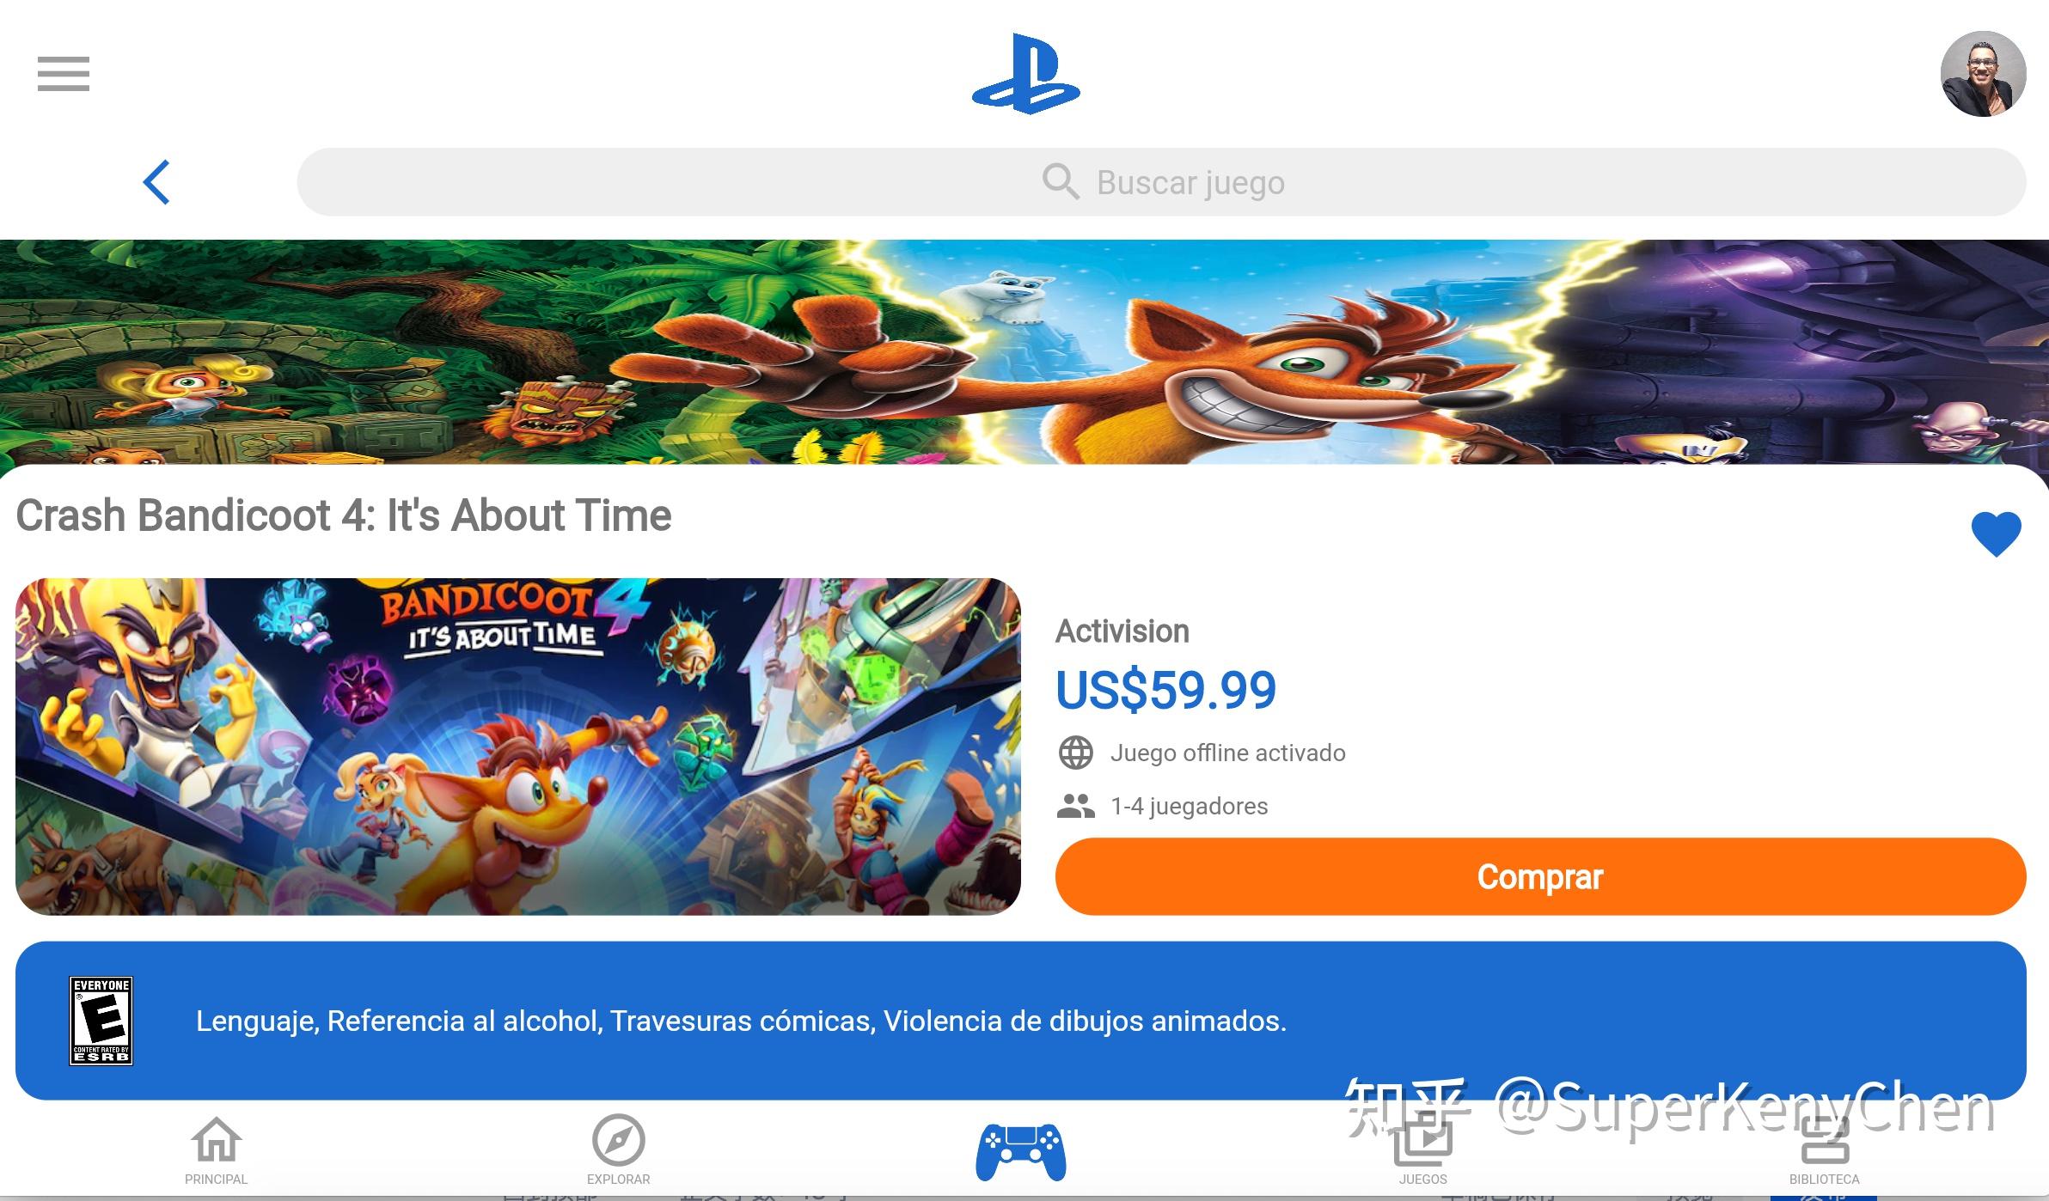Click the globe offline-play icon
The height and width of the screenshot is (1201, 2049).
pyautogui.click(x=1075, y=753)
